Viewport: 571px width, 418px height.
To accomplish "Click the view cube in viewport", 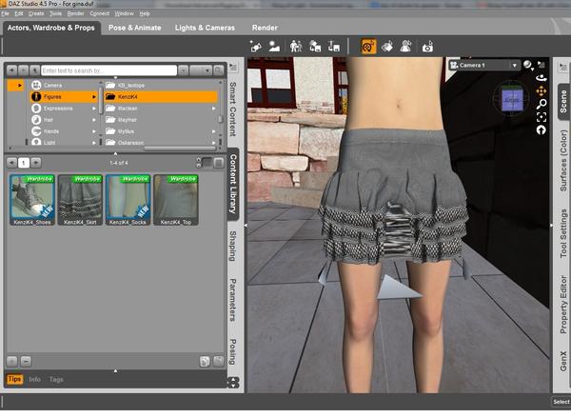I will pos(512,97).
